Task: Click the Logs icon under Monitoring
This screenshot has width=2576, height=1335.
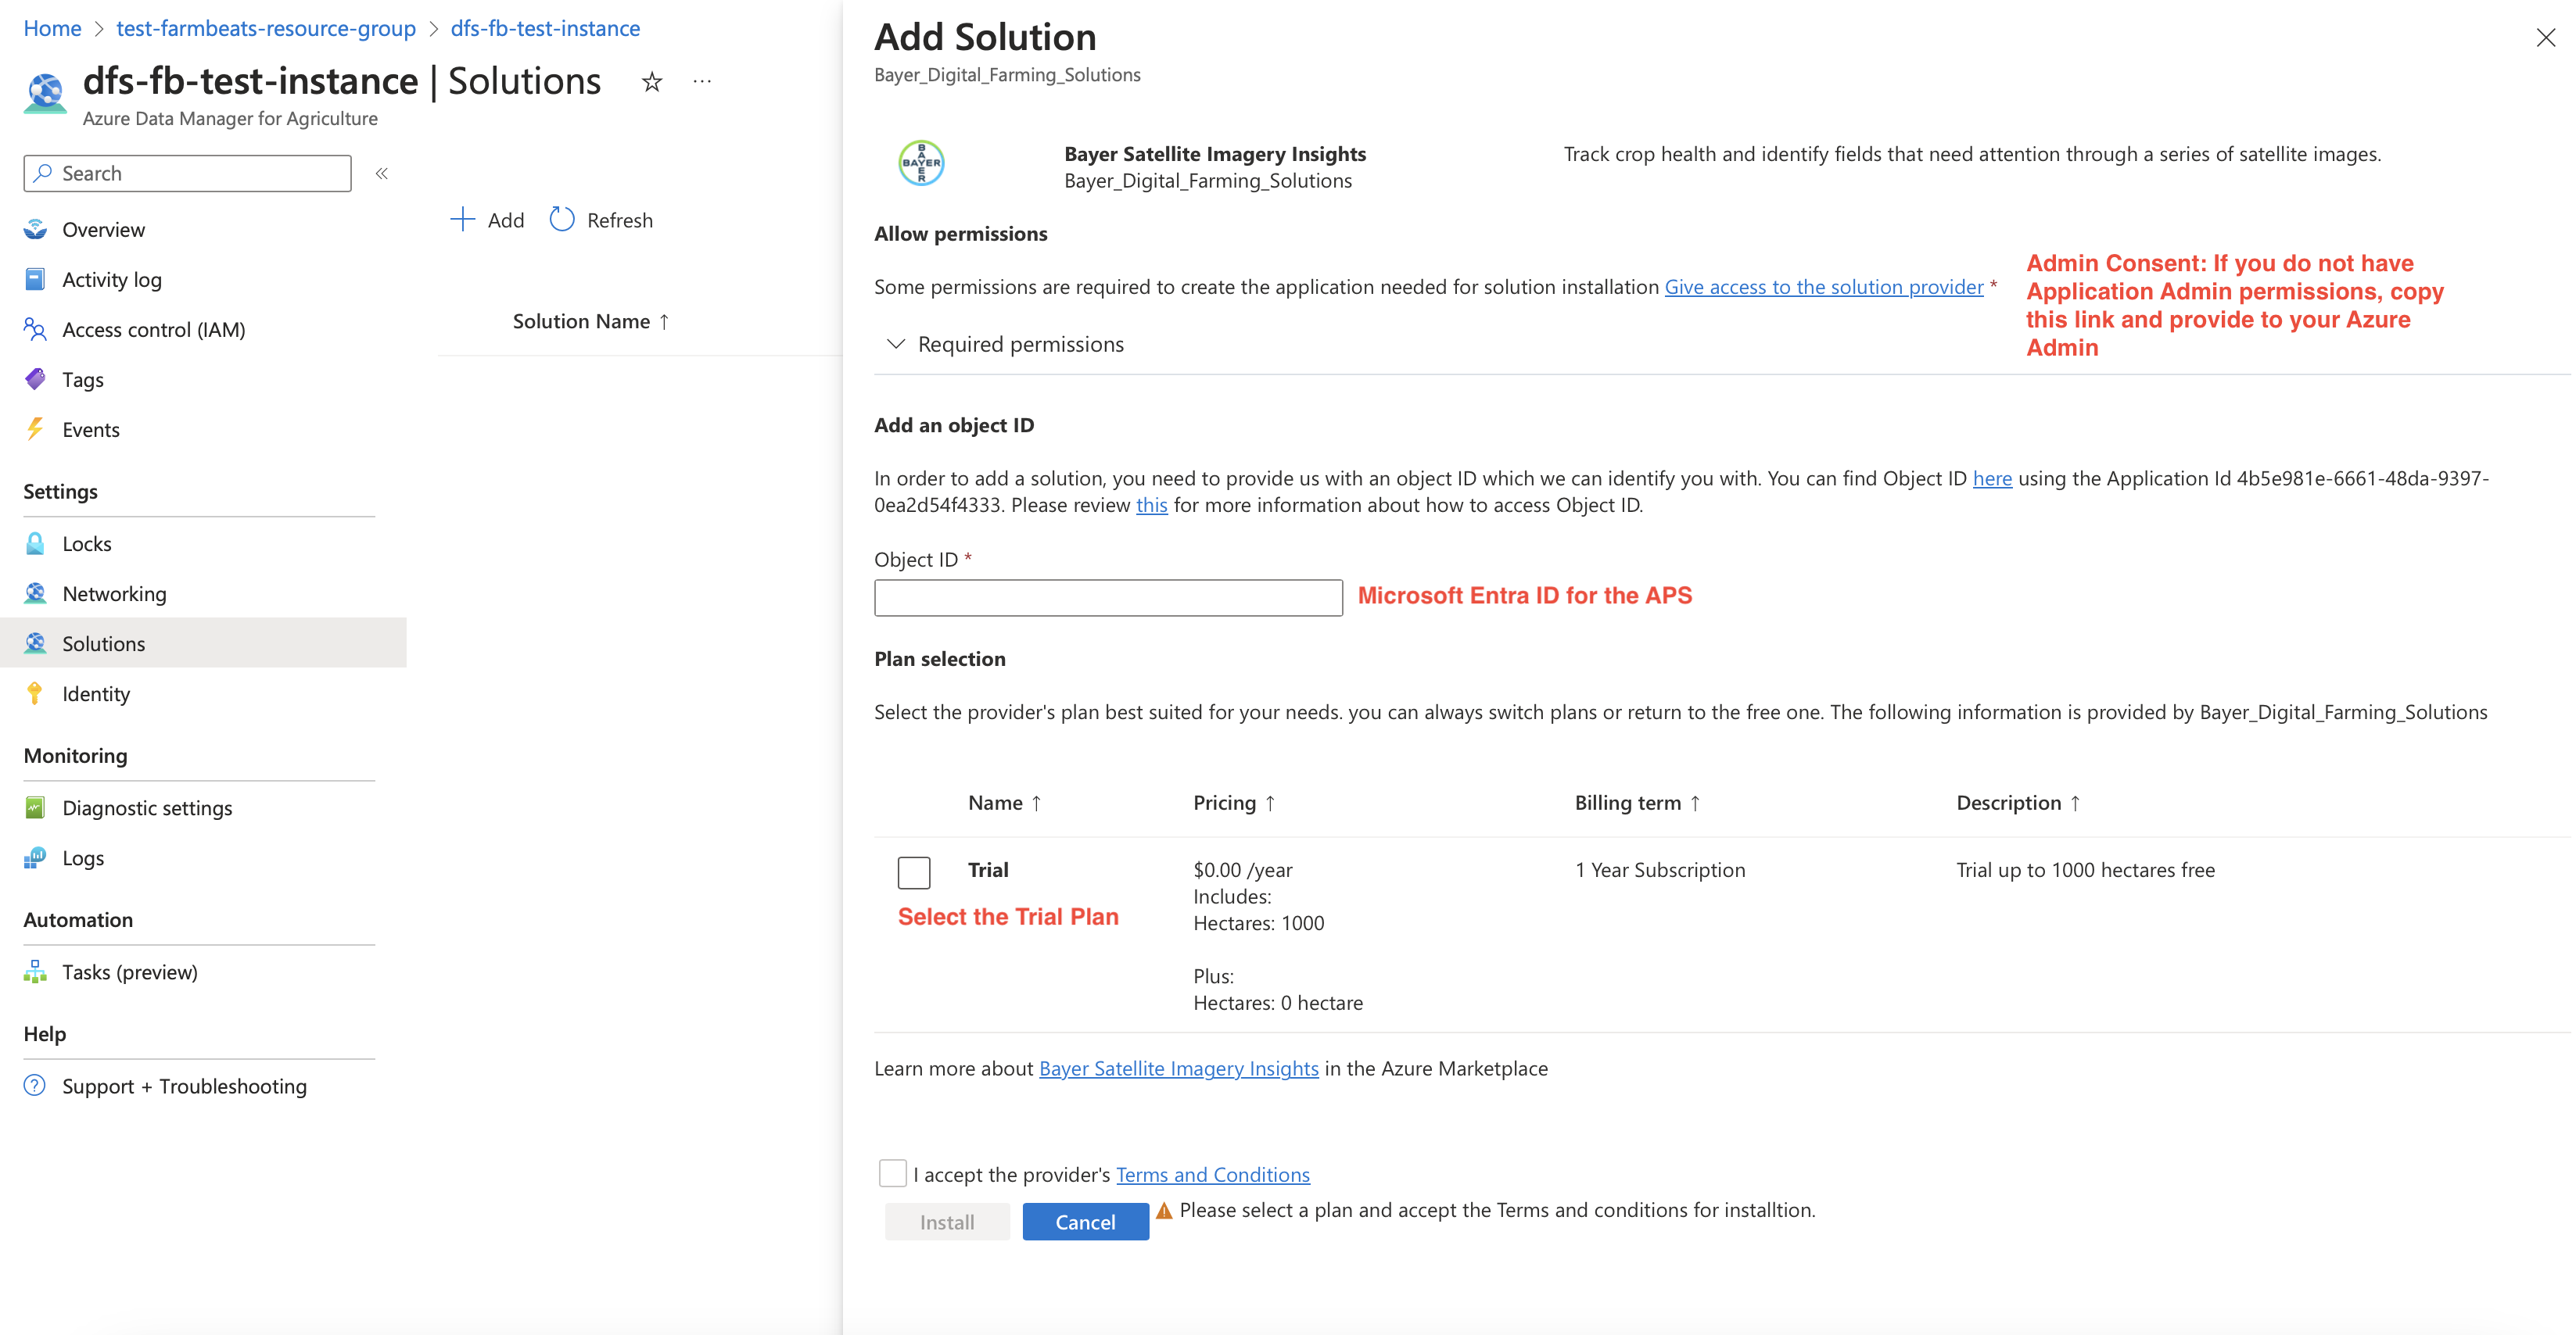Action: (35, 857)
